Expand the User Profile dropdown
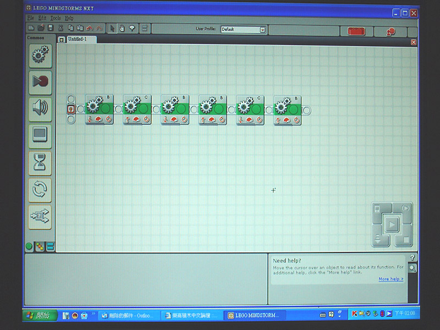 [x=262, y=30]
